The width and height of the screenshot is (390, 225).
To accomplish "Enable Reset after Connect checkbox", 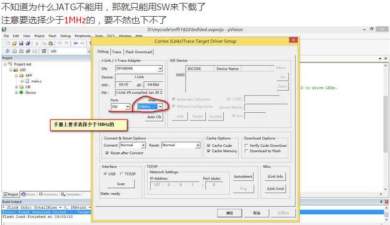I will 107,153.
